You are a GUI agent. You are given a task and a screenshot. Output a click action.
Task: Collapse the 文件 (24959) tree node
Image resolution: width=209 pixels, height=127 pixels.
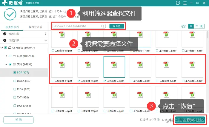tap(6, 64)
